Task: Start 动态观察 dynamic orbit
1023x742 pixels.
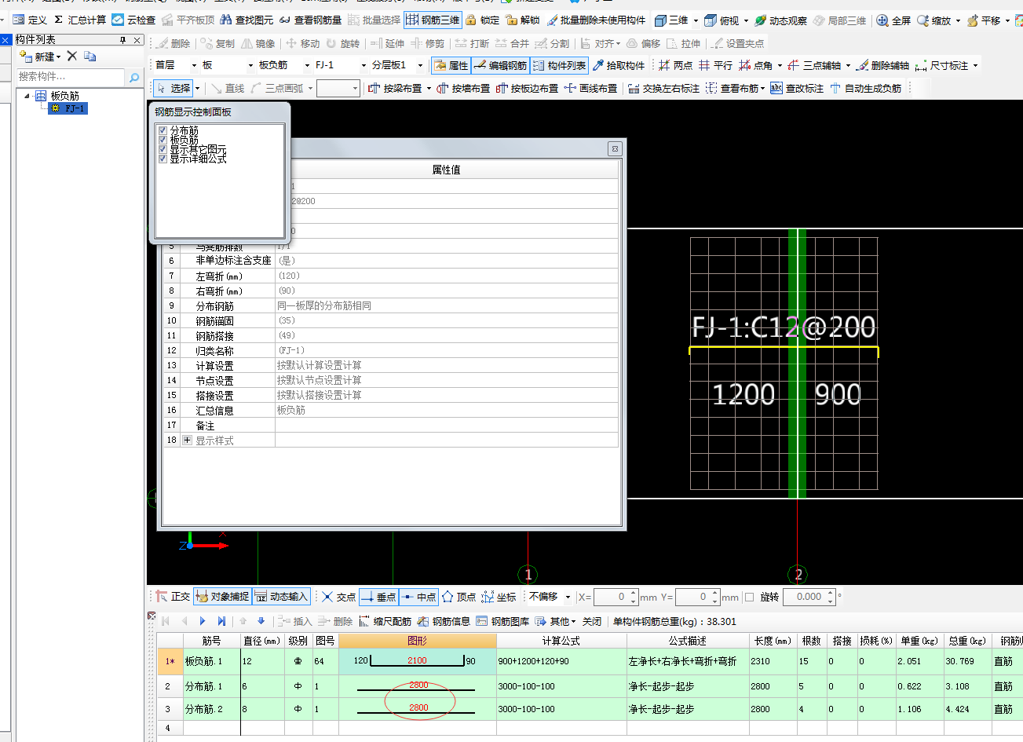Action: point(780,20)
